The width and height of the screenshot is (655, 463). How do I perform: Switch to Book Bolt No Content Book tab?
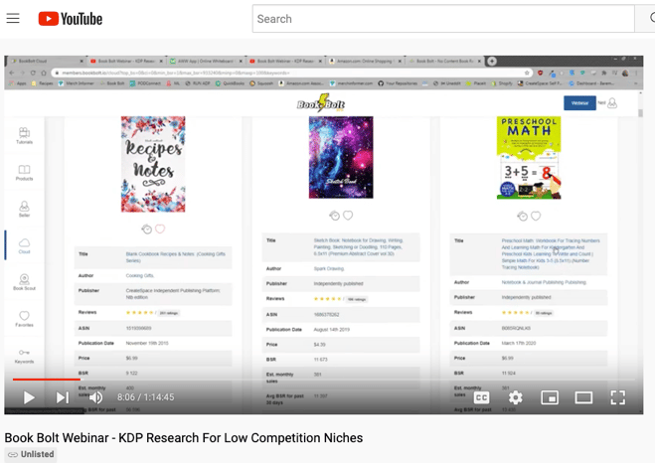[445, 61]
